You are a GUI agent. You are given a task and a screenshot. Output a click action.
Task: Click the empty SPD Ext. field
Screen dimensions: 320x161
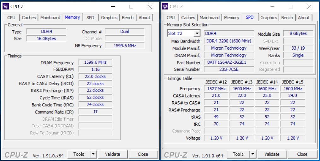(298, 41)
